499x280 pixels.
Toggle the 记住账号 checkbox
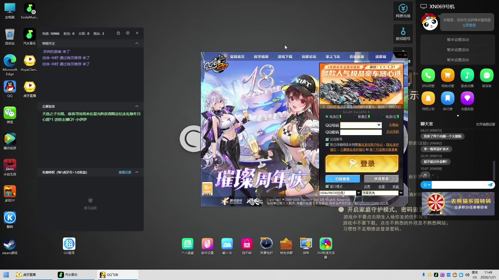327,139
